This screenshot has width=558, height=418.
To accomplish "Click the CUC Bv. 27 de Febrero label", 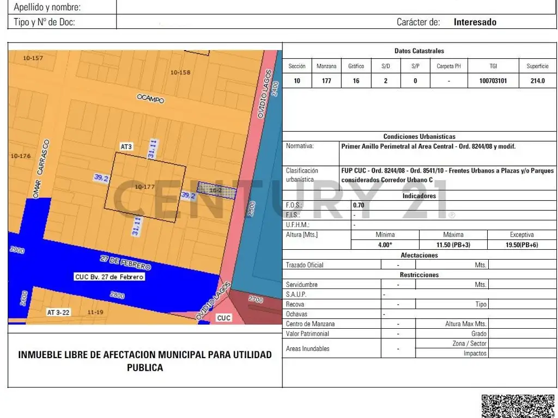I will [110, 277].
